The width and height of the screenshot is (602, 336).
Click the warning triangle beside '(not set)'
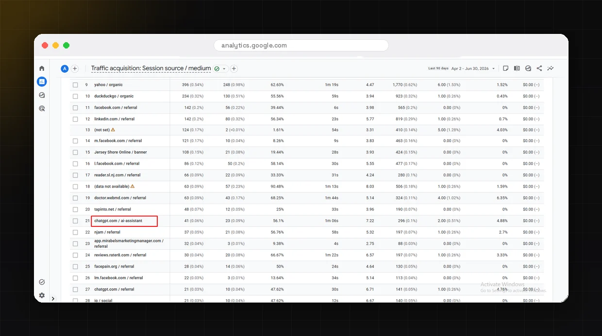pos(113,130)
